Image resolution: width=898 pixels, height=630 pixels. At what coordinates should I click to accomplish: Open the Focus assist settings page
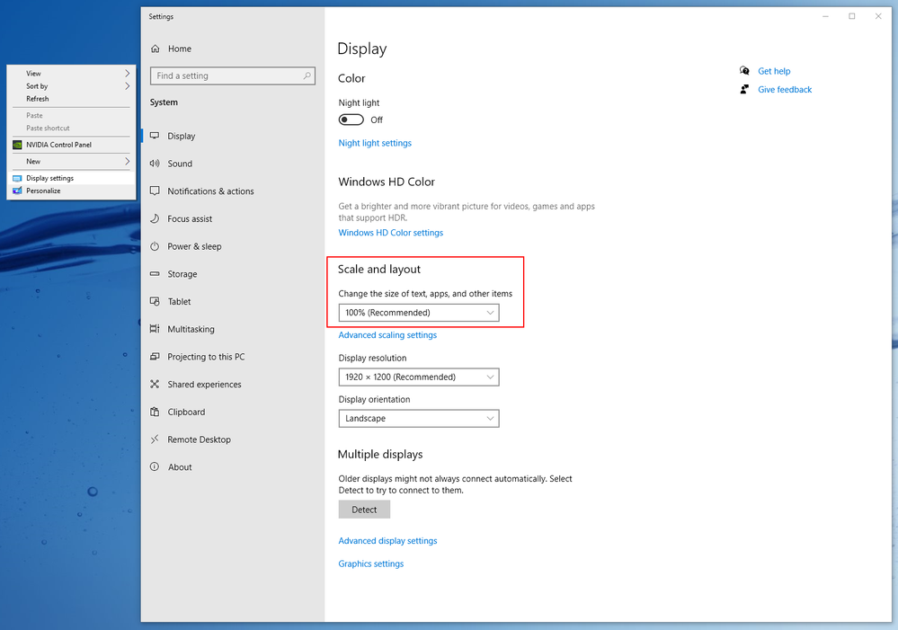(x=233, y=218)
